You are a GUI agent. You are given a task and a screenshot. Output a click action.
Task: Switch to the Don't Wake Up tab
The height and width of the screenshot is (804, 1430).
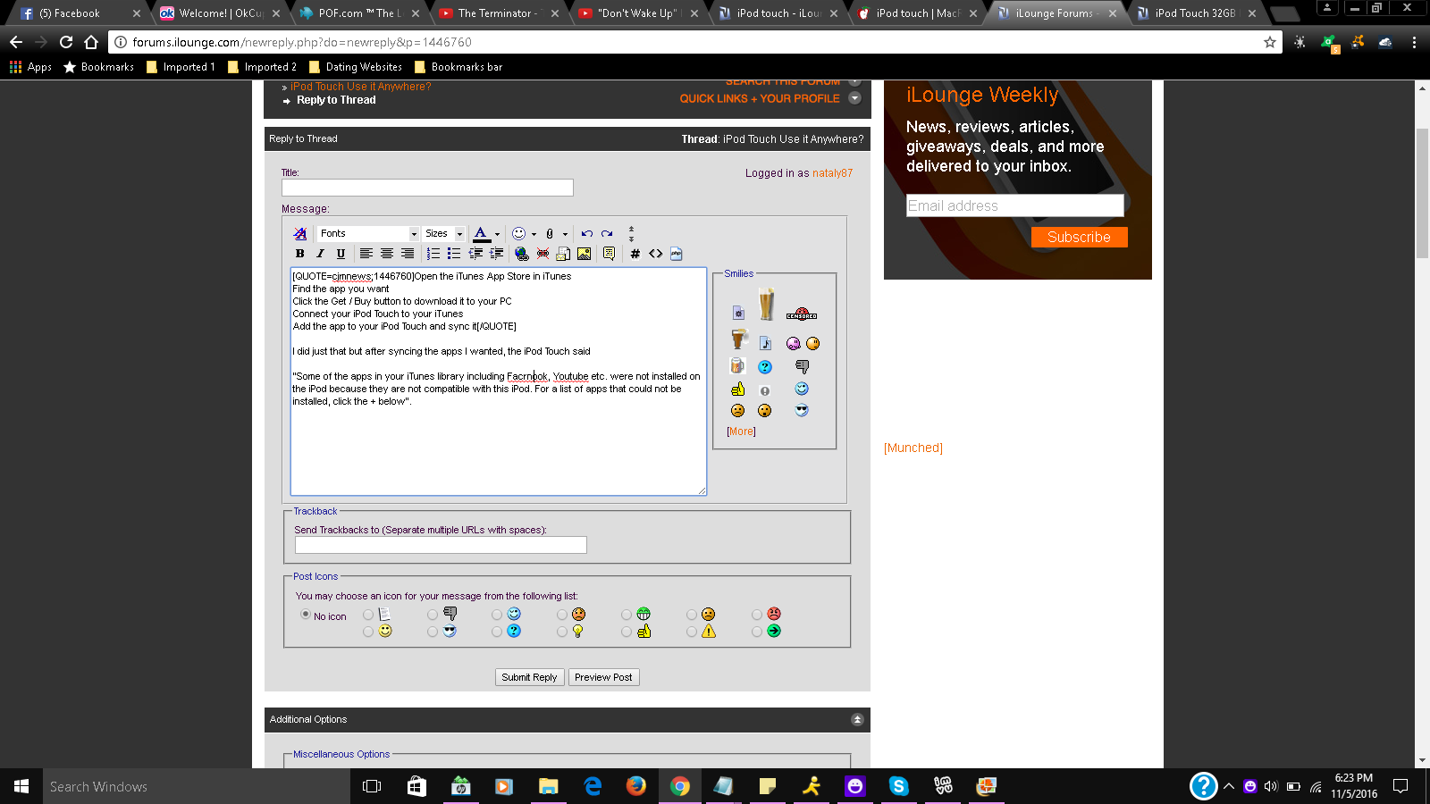[x=638, y=13]
